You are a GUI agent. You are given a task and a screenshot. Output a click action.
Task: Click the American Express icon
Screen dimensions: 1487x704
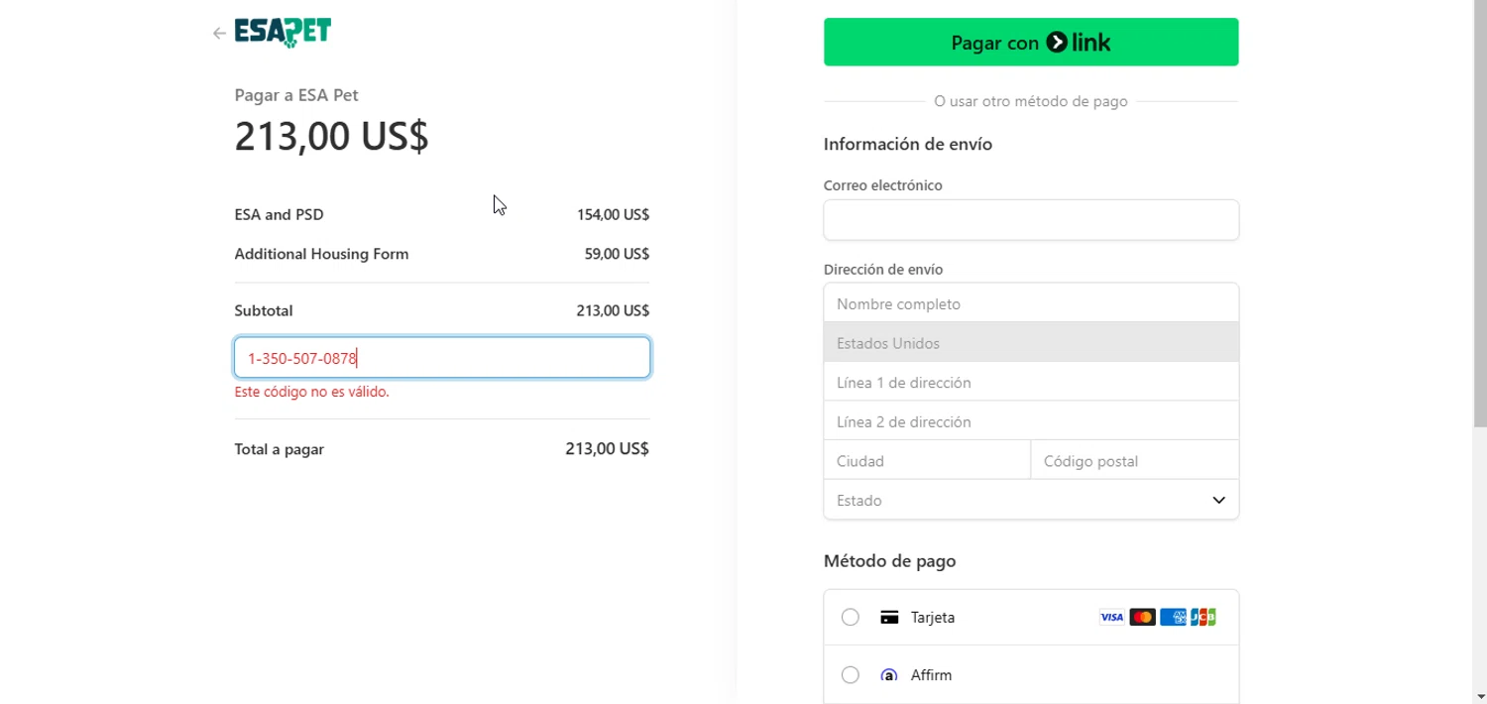click(x=1173, y=618)
